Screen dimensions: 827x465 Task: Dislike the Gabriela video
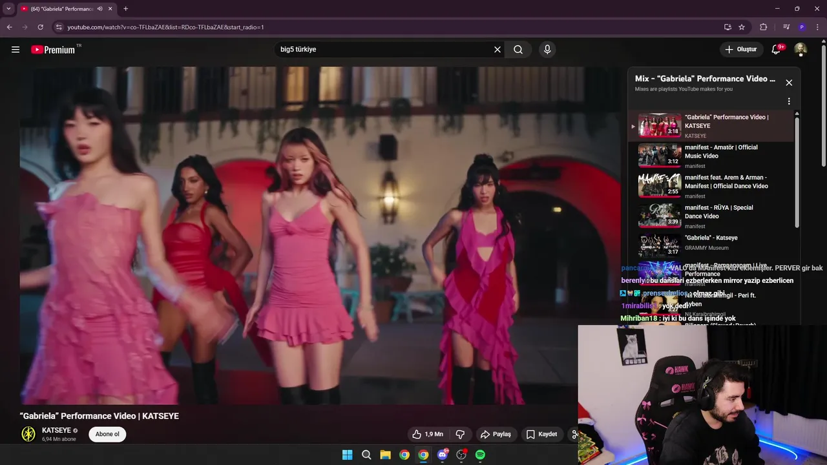(461, 434)
